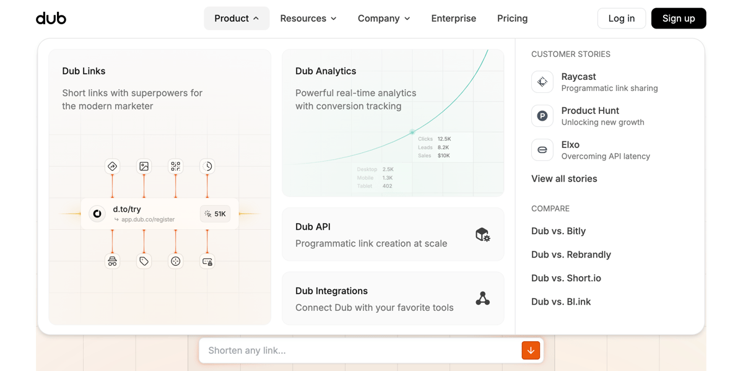743x371 pixels.
Task: Switch to the Enterprise menu item
Action: point(453,18)
